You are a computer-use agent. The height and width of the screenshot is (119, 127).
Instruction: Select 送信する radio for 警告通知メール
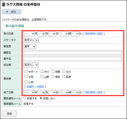[25, 98]
